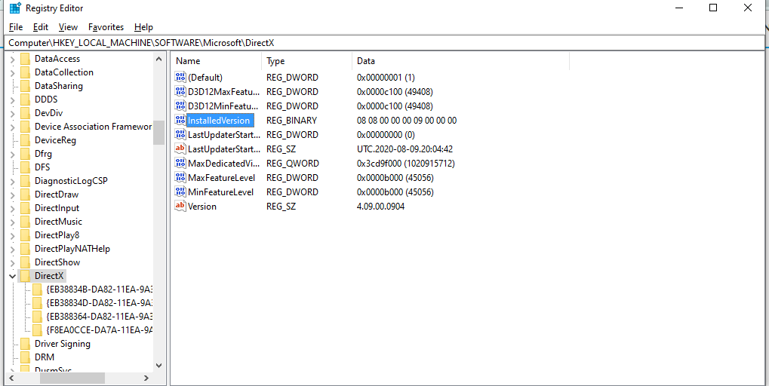Click the Dfrg folder icon
Image resolution: width=769 pixels, height=386 pixels.
click(x=26, y=154)
